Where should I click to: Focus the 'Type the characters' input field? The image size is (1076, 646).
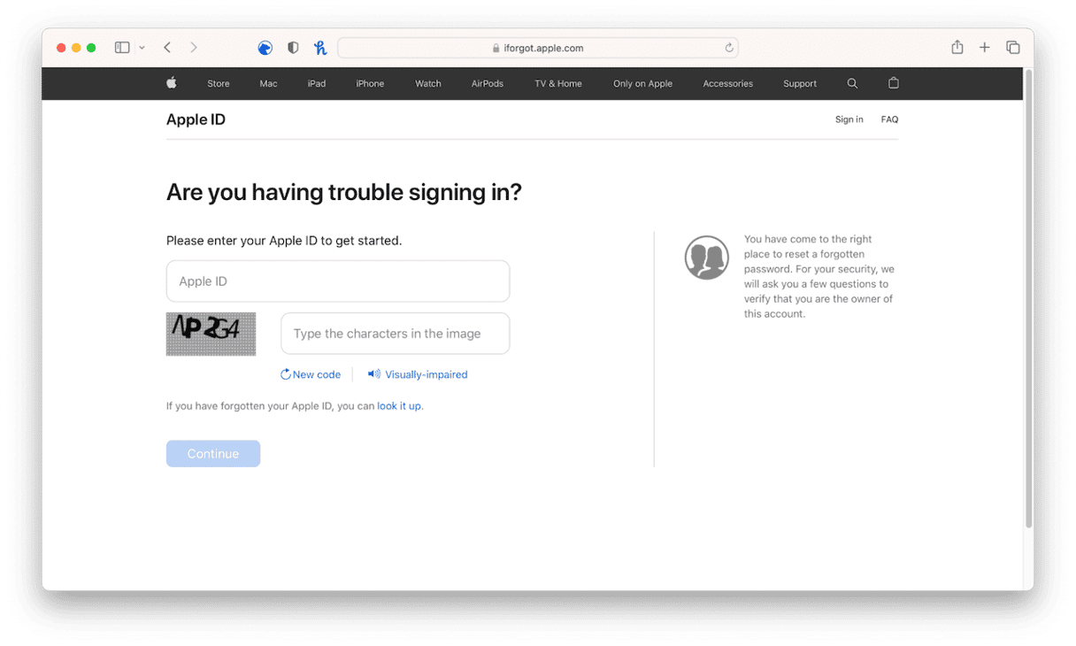pos(396,334)
